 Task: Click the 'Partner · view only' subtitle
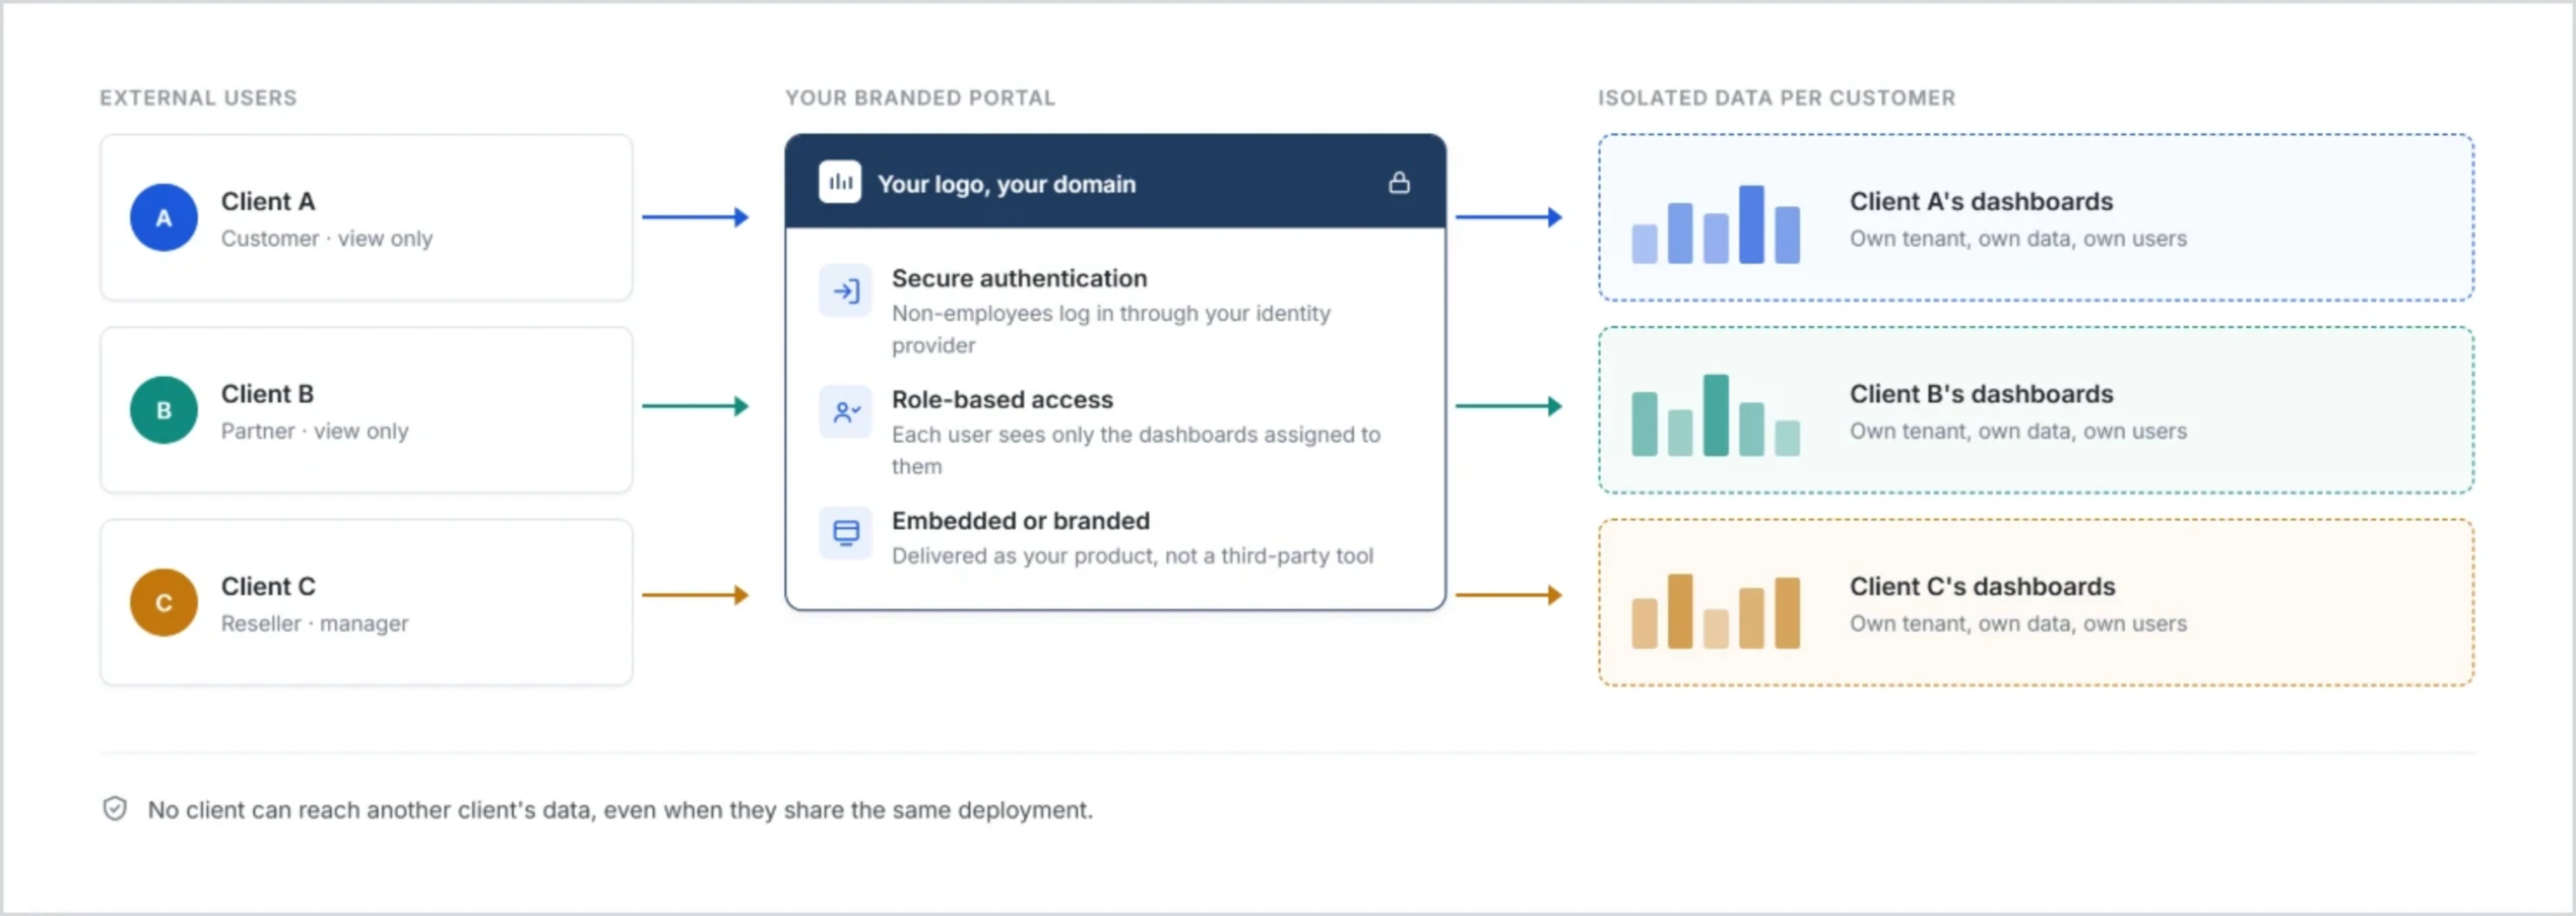[x=315, y=432]
